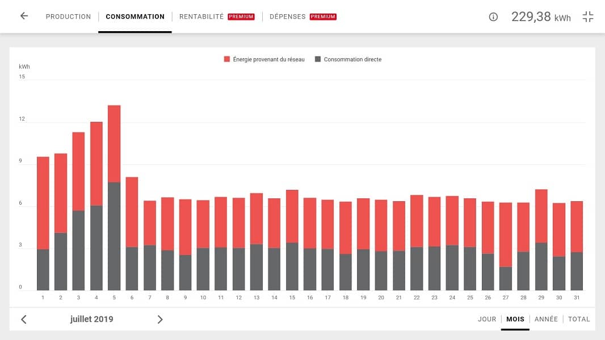The height and width of the screenshot is (340, 605).
Task: Advance to next month with right chevron
Action: pyautogui.click(x=160, y=320)
